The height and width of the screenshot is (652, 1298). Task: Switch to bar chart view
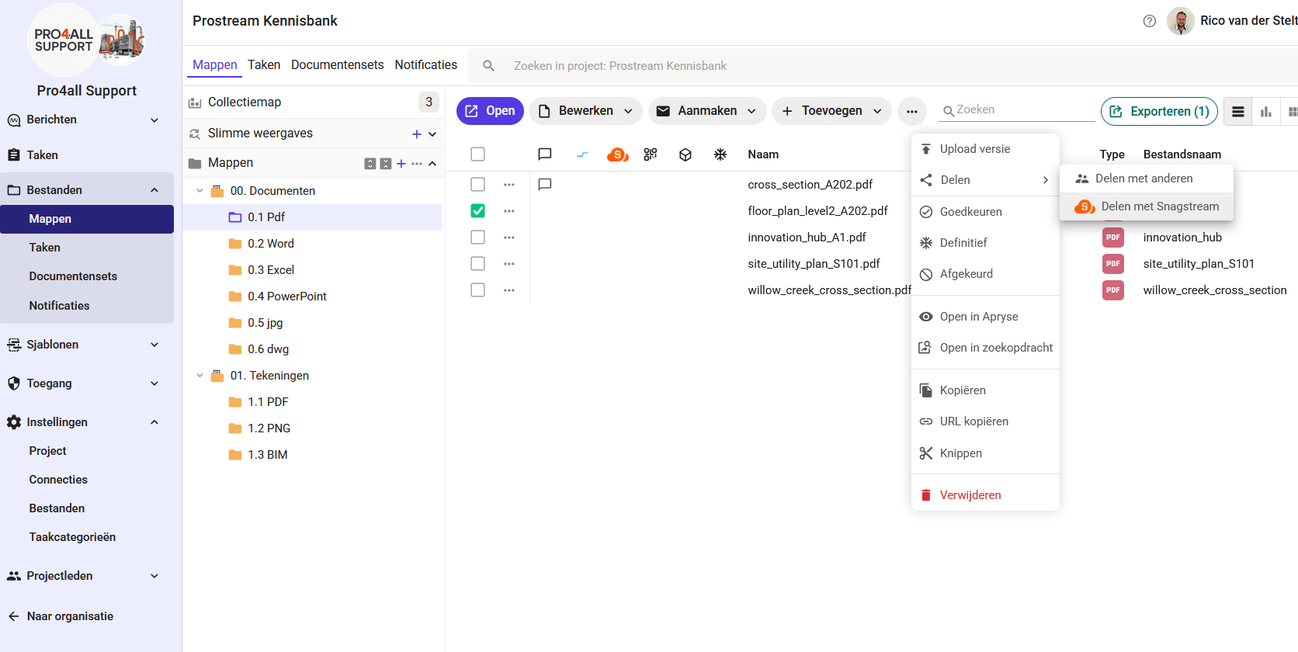tap(1266, 112)
